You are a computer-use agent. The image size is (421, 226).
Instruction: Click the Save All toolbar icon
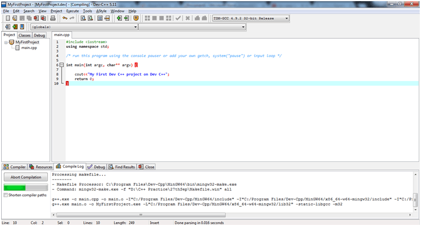click(x=29, y=18)
